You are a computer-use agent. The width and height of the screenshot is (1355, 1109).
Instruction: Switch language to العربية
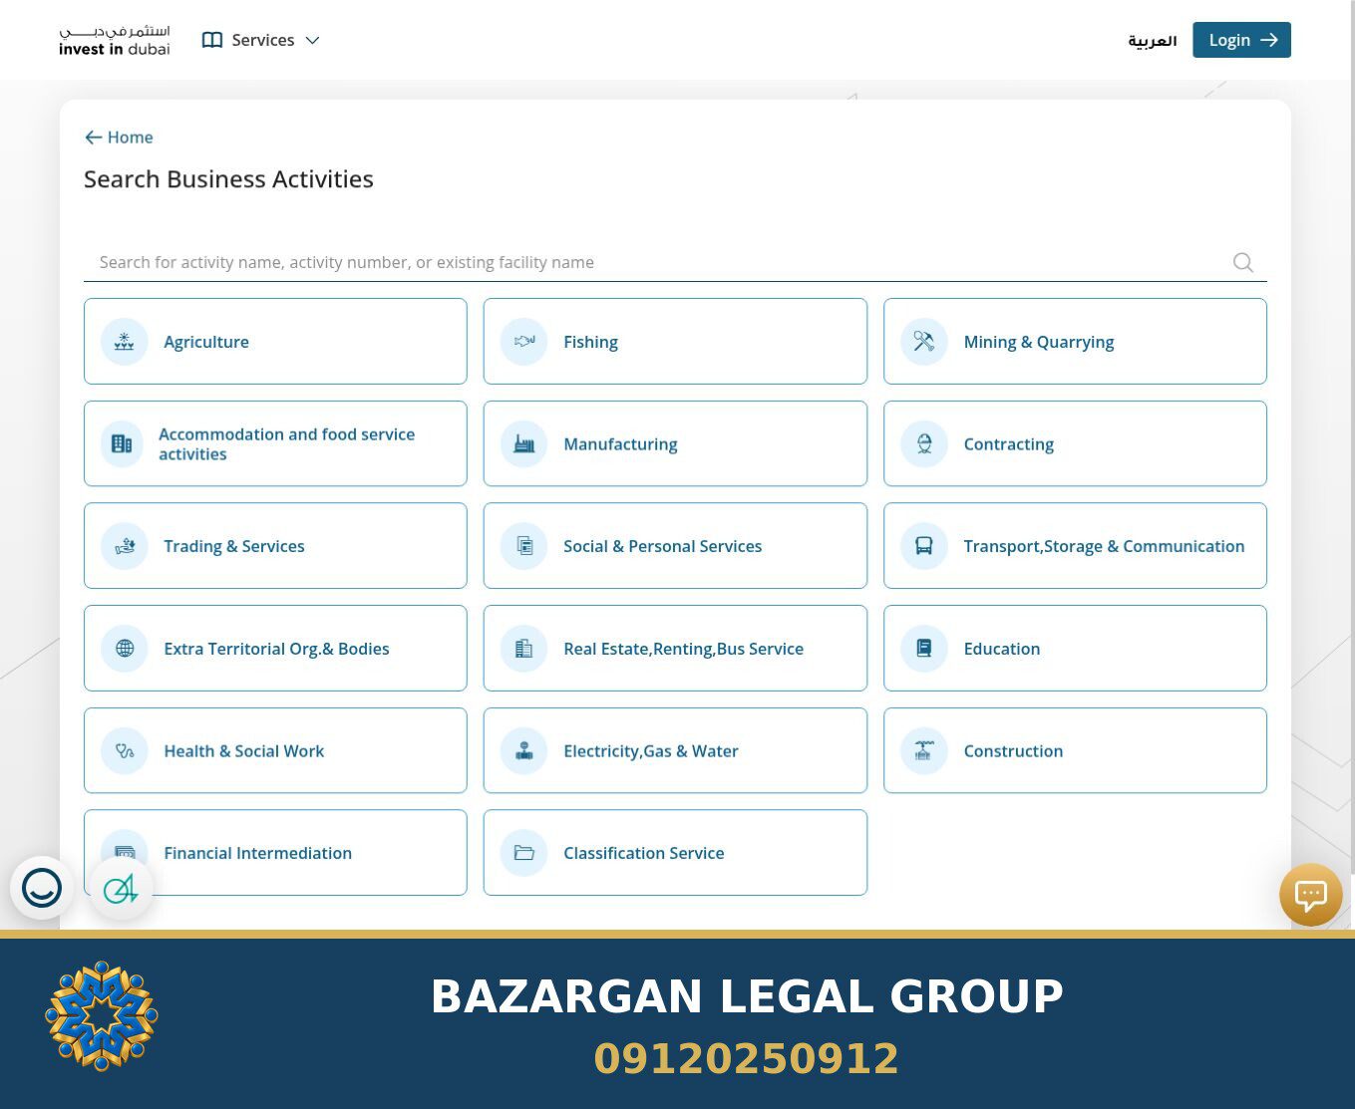(x=1153, y=41)
